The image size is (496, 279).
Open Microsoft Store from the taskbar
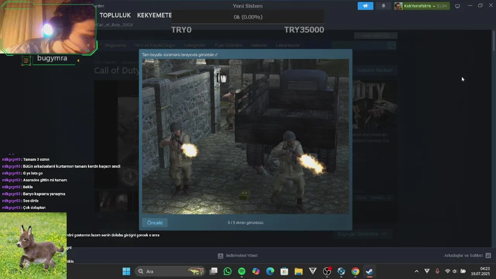point(284,271)
